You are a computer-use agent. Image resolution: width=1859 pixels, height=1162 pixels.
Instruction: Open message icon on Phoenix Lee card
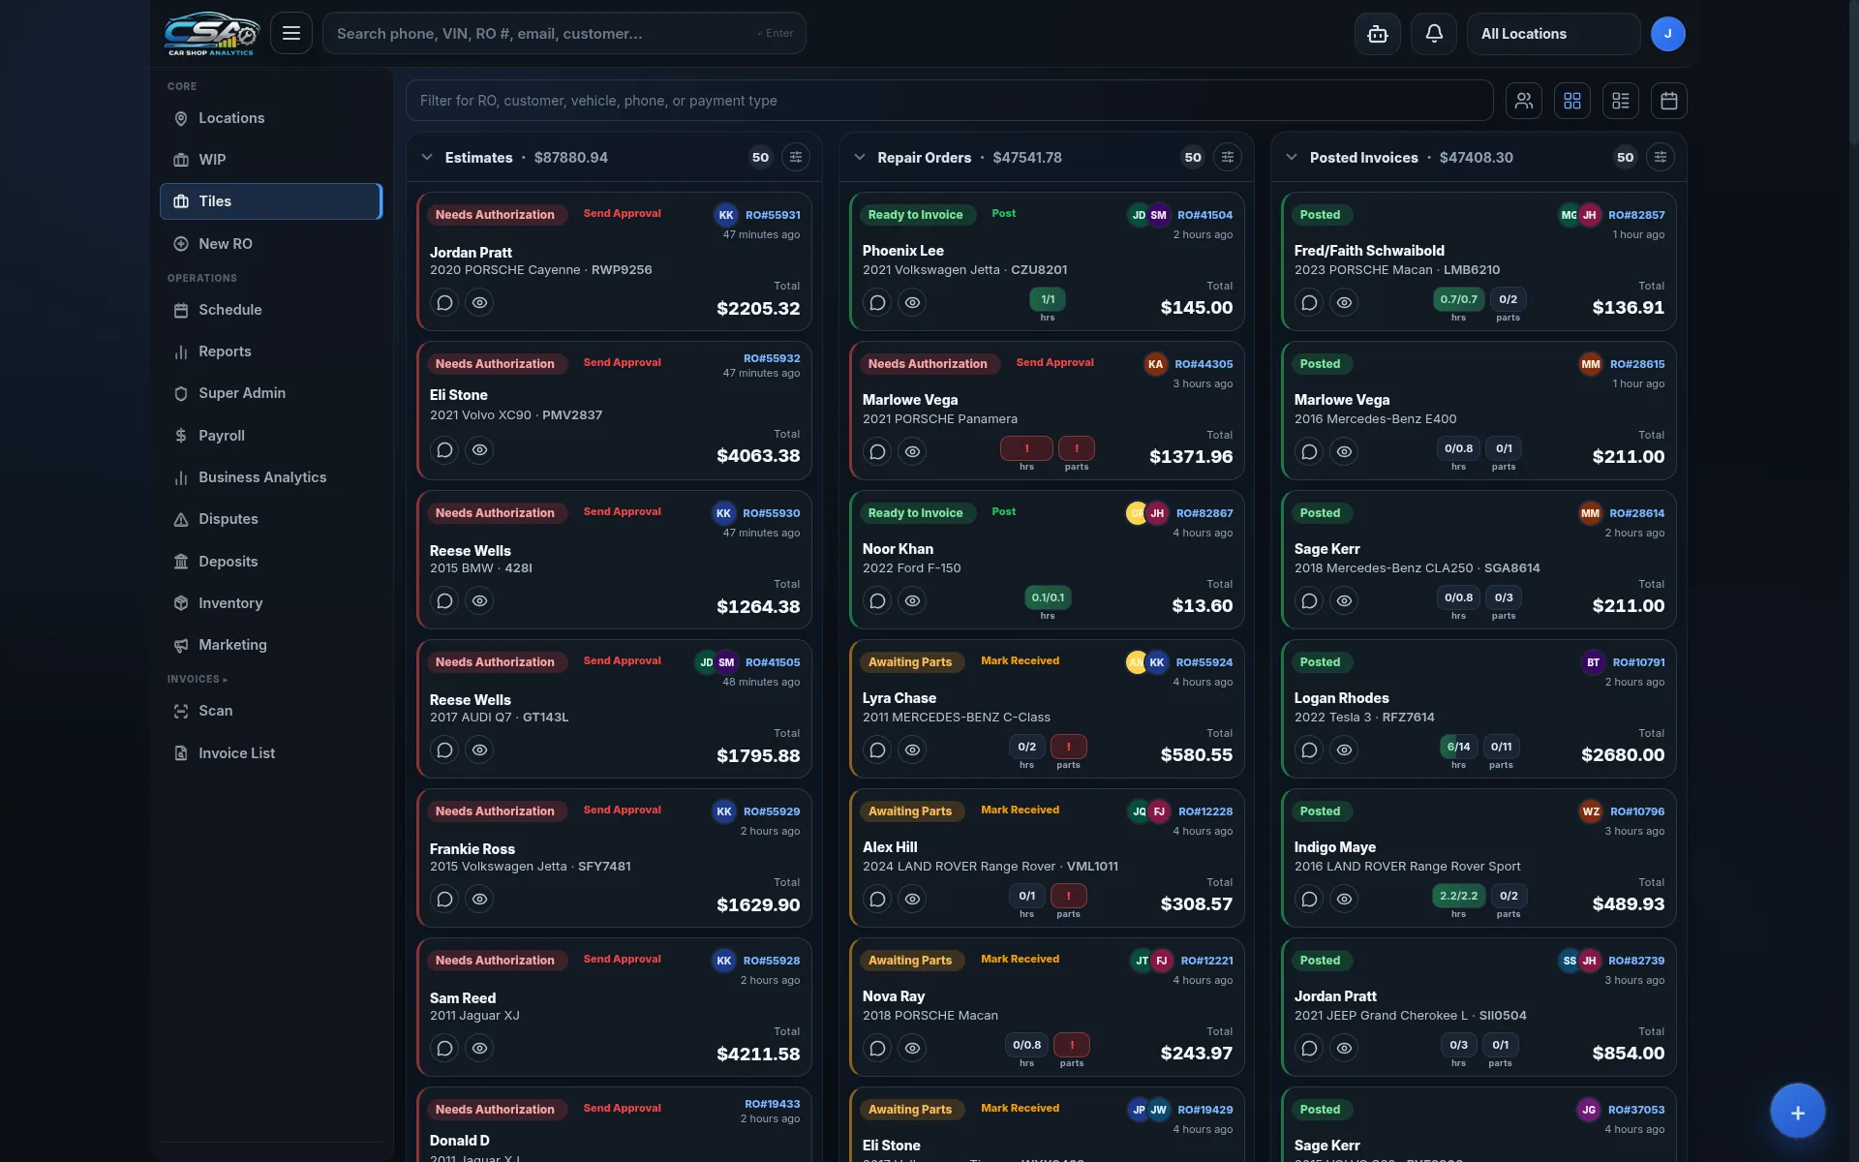point(877,303)
